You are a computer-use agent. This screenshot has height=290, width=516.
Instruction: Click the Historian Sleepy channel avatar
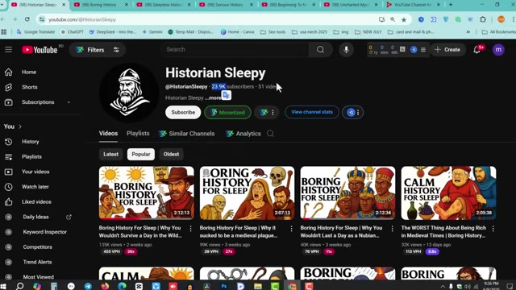click(x=129, y=93)
